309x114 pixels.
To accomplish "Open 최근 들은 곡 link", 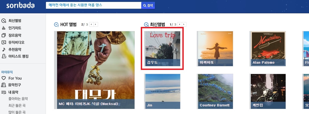I will (17, 105).
